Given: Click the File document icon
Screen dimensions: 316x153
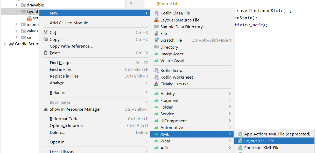Looking at the screenshot, I should point(156,33).
